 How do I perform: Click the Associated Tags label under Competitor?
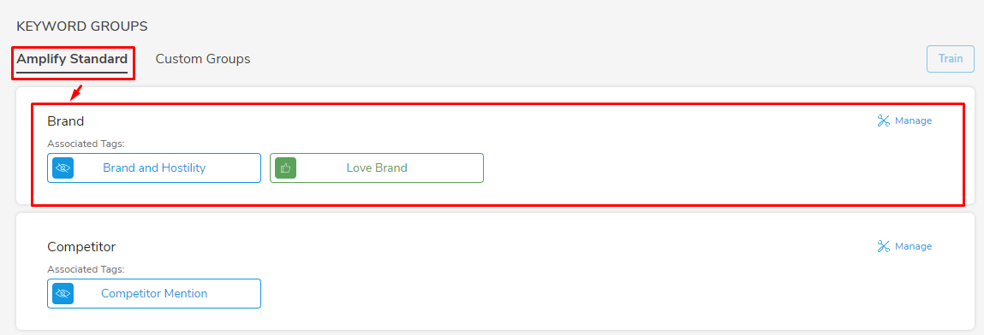86,270
